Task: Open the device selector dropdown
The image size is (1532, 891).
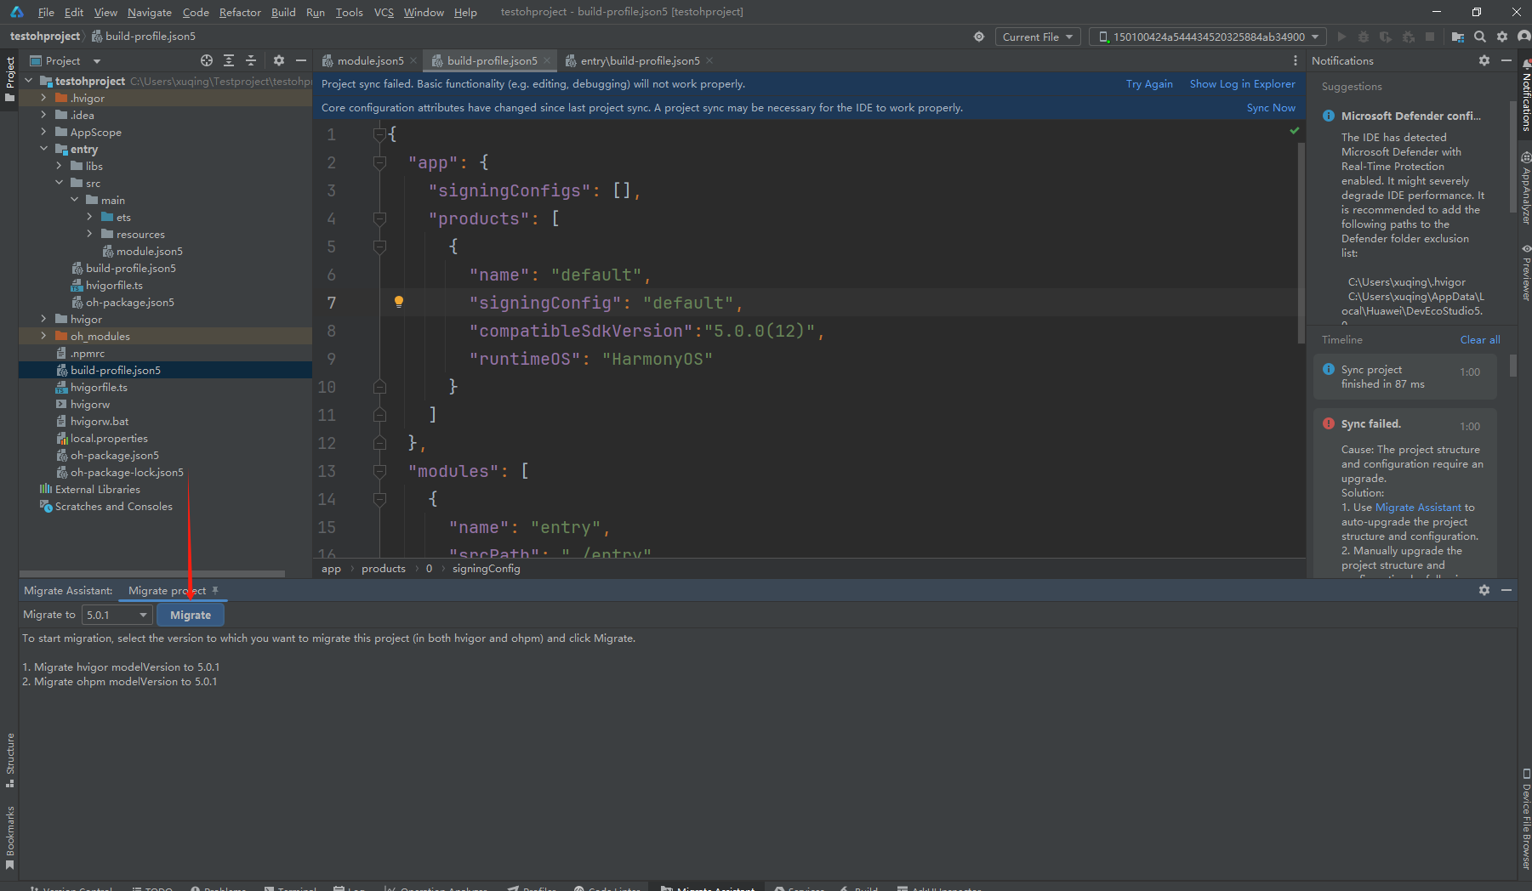Action: 1207,37
